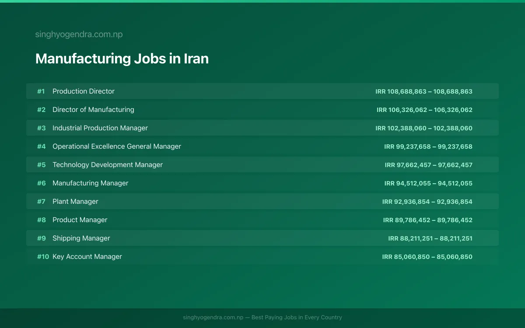Click salary IRR 85,060,850 – 85,060,850
This screenshot has width=525, height=328.
(427, 257)
